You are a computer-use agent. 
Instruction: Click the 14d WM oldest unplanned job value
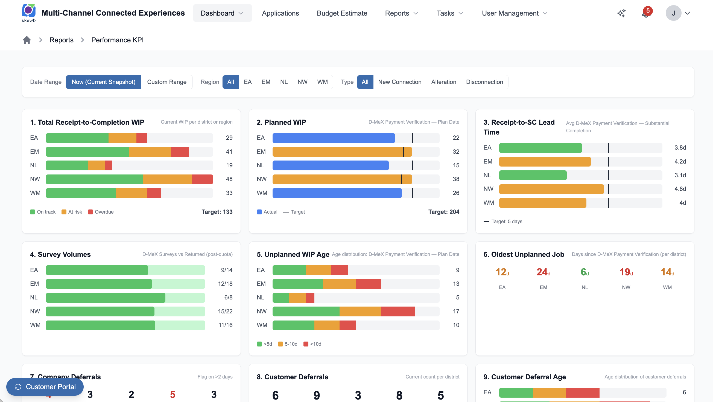click(667, 272)
